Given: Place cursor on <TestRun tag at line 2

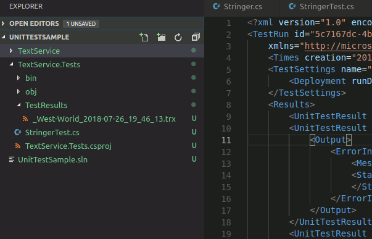Looking at the screenshot, I should (268, 34).
